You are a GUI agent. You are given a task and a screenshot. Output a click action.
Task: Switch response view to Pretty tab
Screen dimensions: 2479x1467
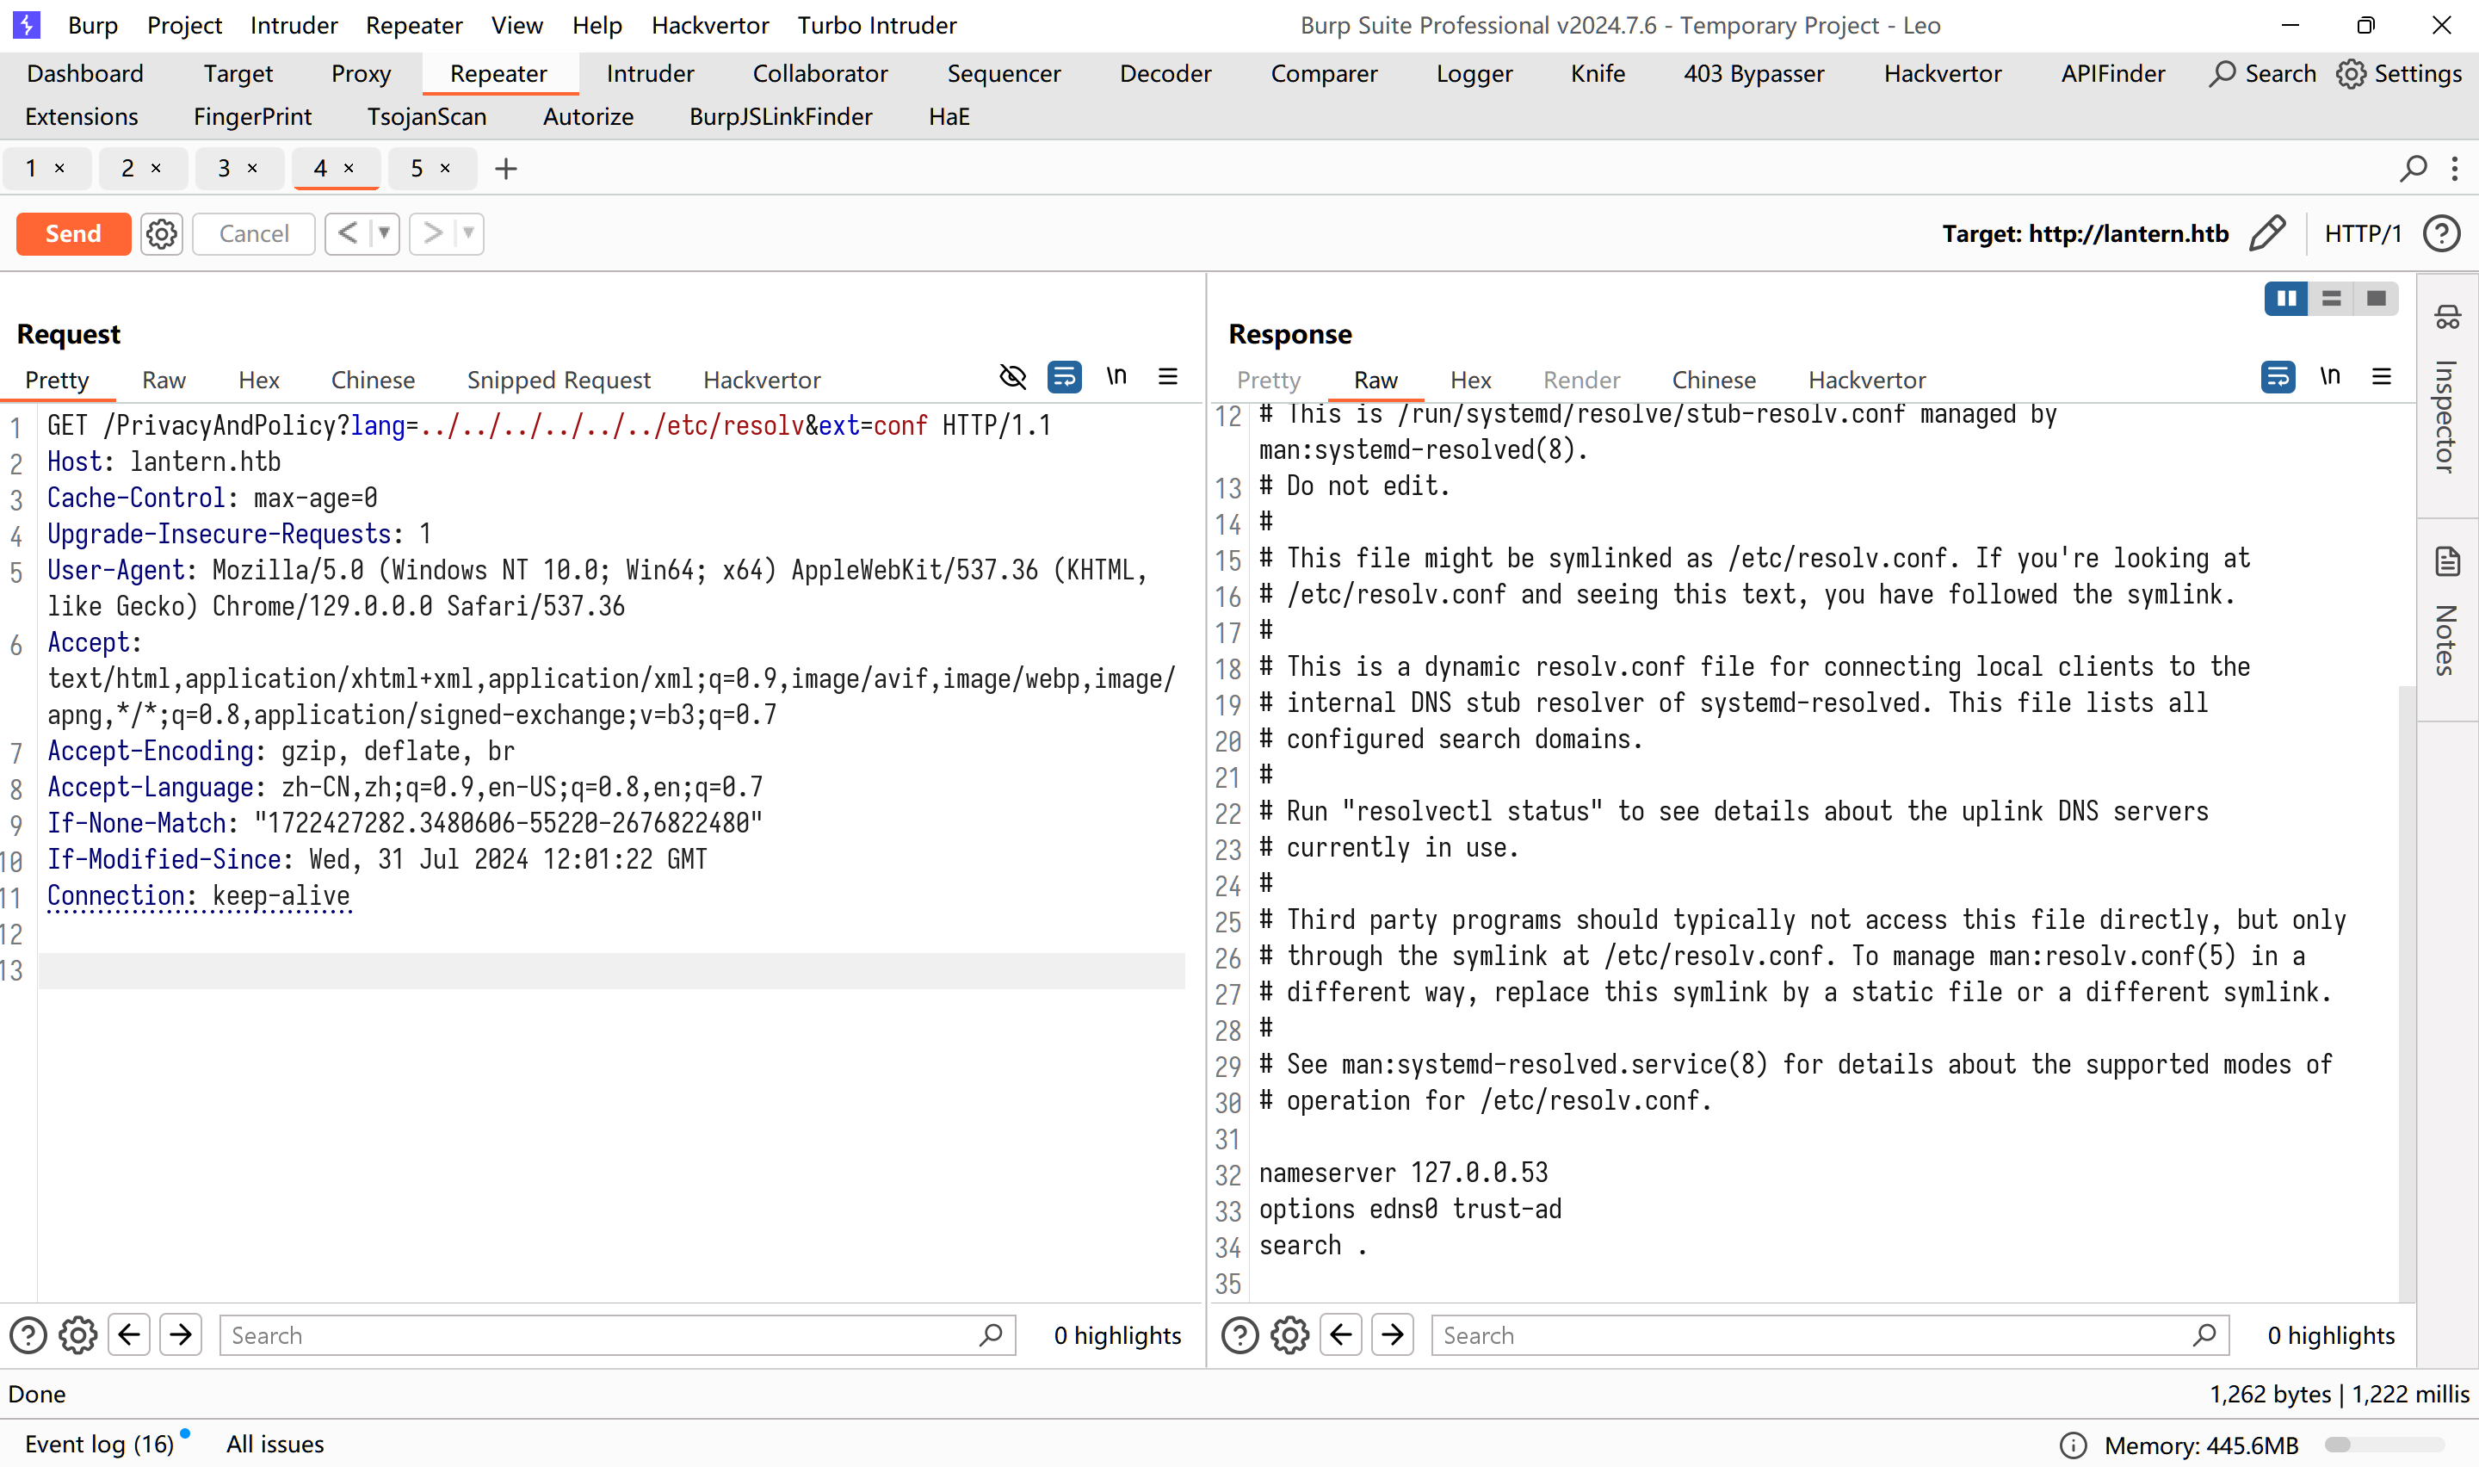(1269, 380)
